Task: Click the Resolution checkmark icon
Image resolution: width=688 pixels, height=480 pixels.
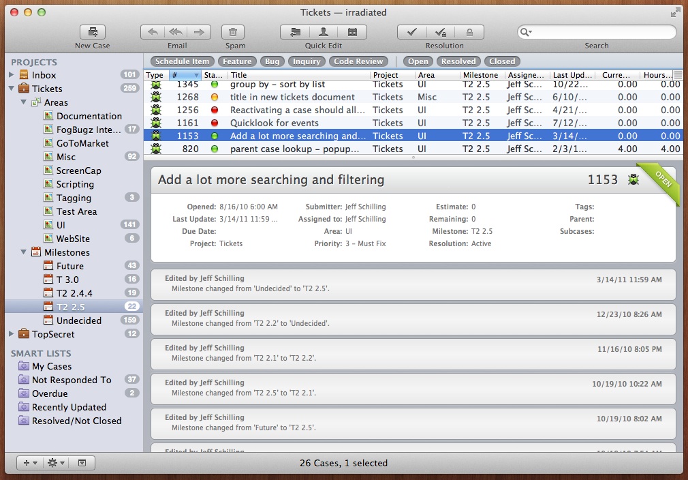Action: pos(411,32)
